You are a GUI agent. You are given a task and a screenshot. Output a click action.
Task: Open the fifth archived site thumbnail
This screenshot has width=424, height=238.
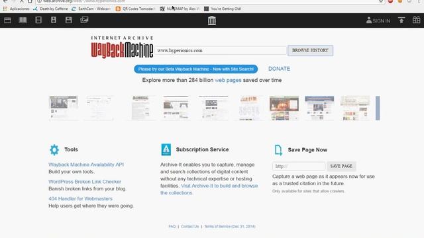[213, 108]
